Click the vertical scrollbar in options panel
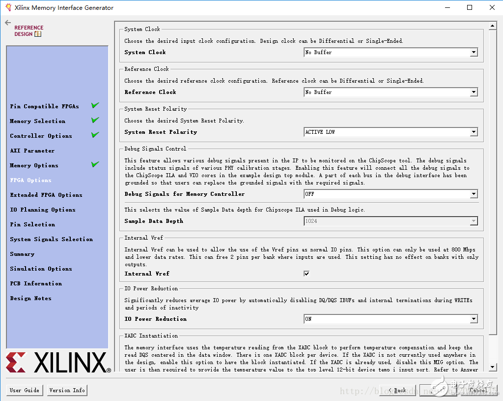503x401 pixels. [x=493, y=177]
